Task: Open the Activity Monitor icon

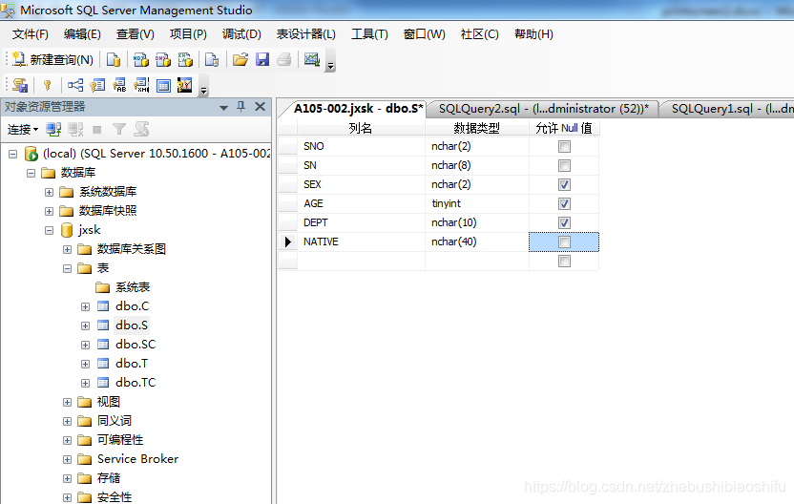Action: click(x=311, y=60)
